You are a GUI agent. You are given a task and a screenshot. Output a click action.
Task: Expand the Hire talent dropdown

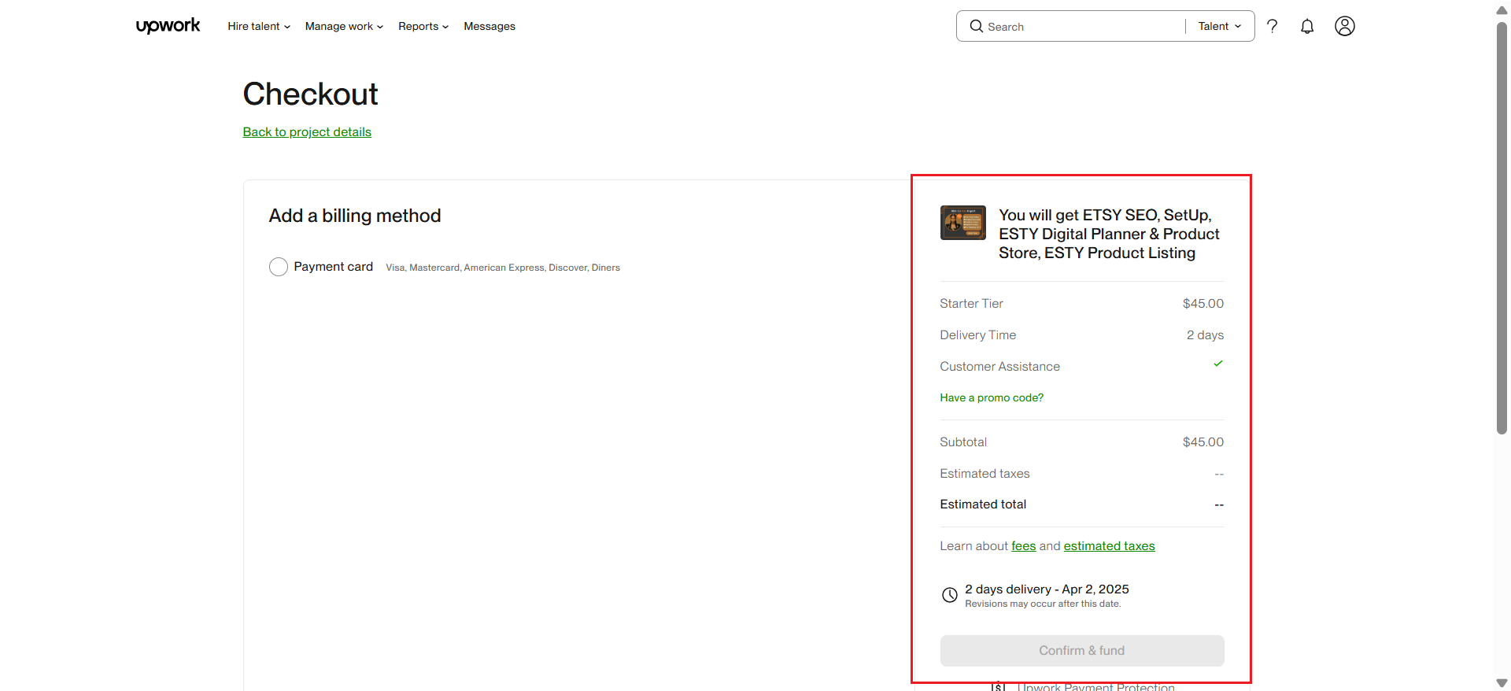click(x=259, y=26)
